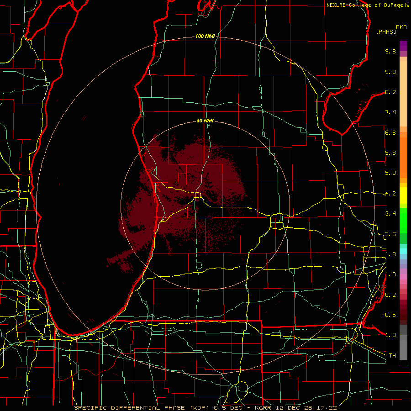Click the 2.6 scale value
This screenshot has width=411, height=411.
(390, 234)
